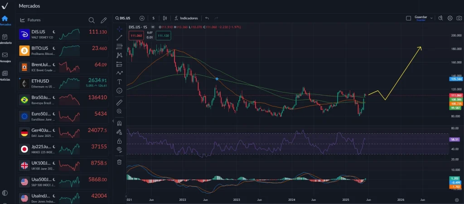Select the BrentJul ICE Brent Crude row

click(63, 67)
